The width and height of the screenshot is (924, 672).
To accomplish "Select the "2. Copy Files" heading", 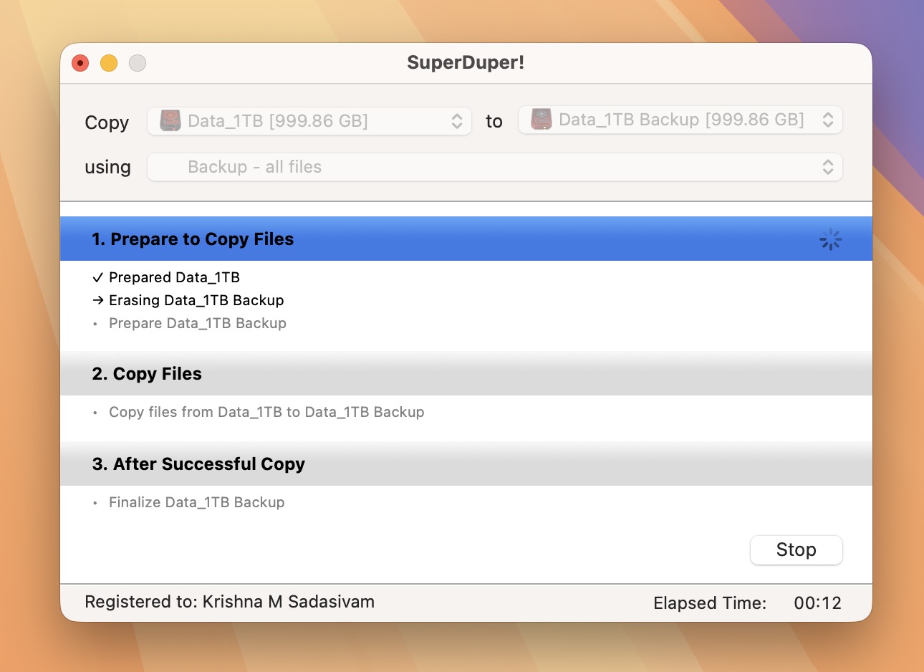I will coord(147,374).
